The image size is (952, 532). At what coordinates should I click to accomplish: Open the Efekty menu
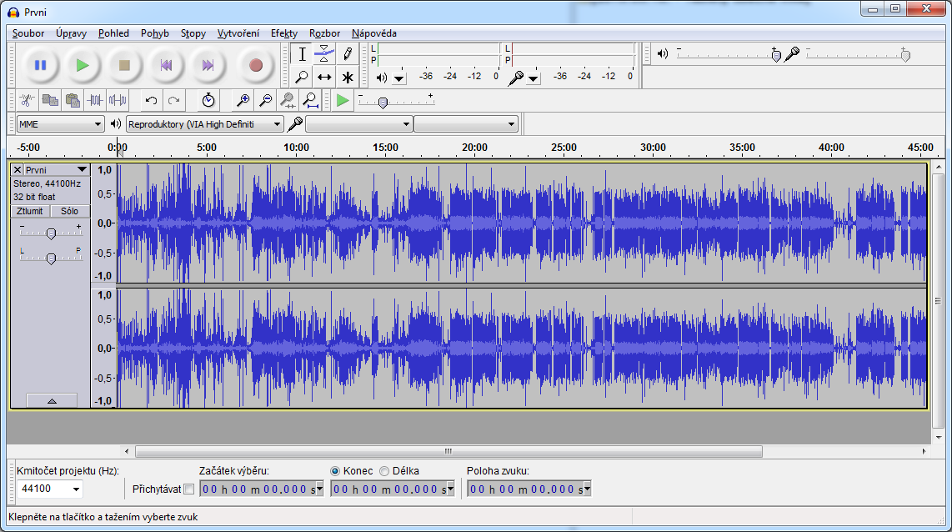coord(284,33)
